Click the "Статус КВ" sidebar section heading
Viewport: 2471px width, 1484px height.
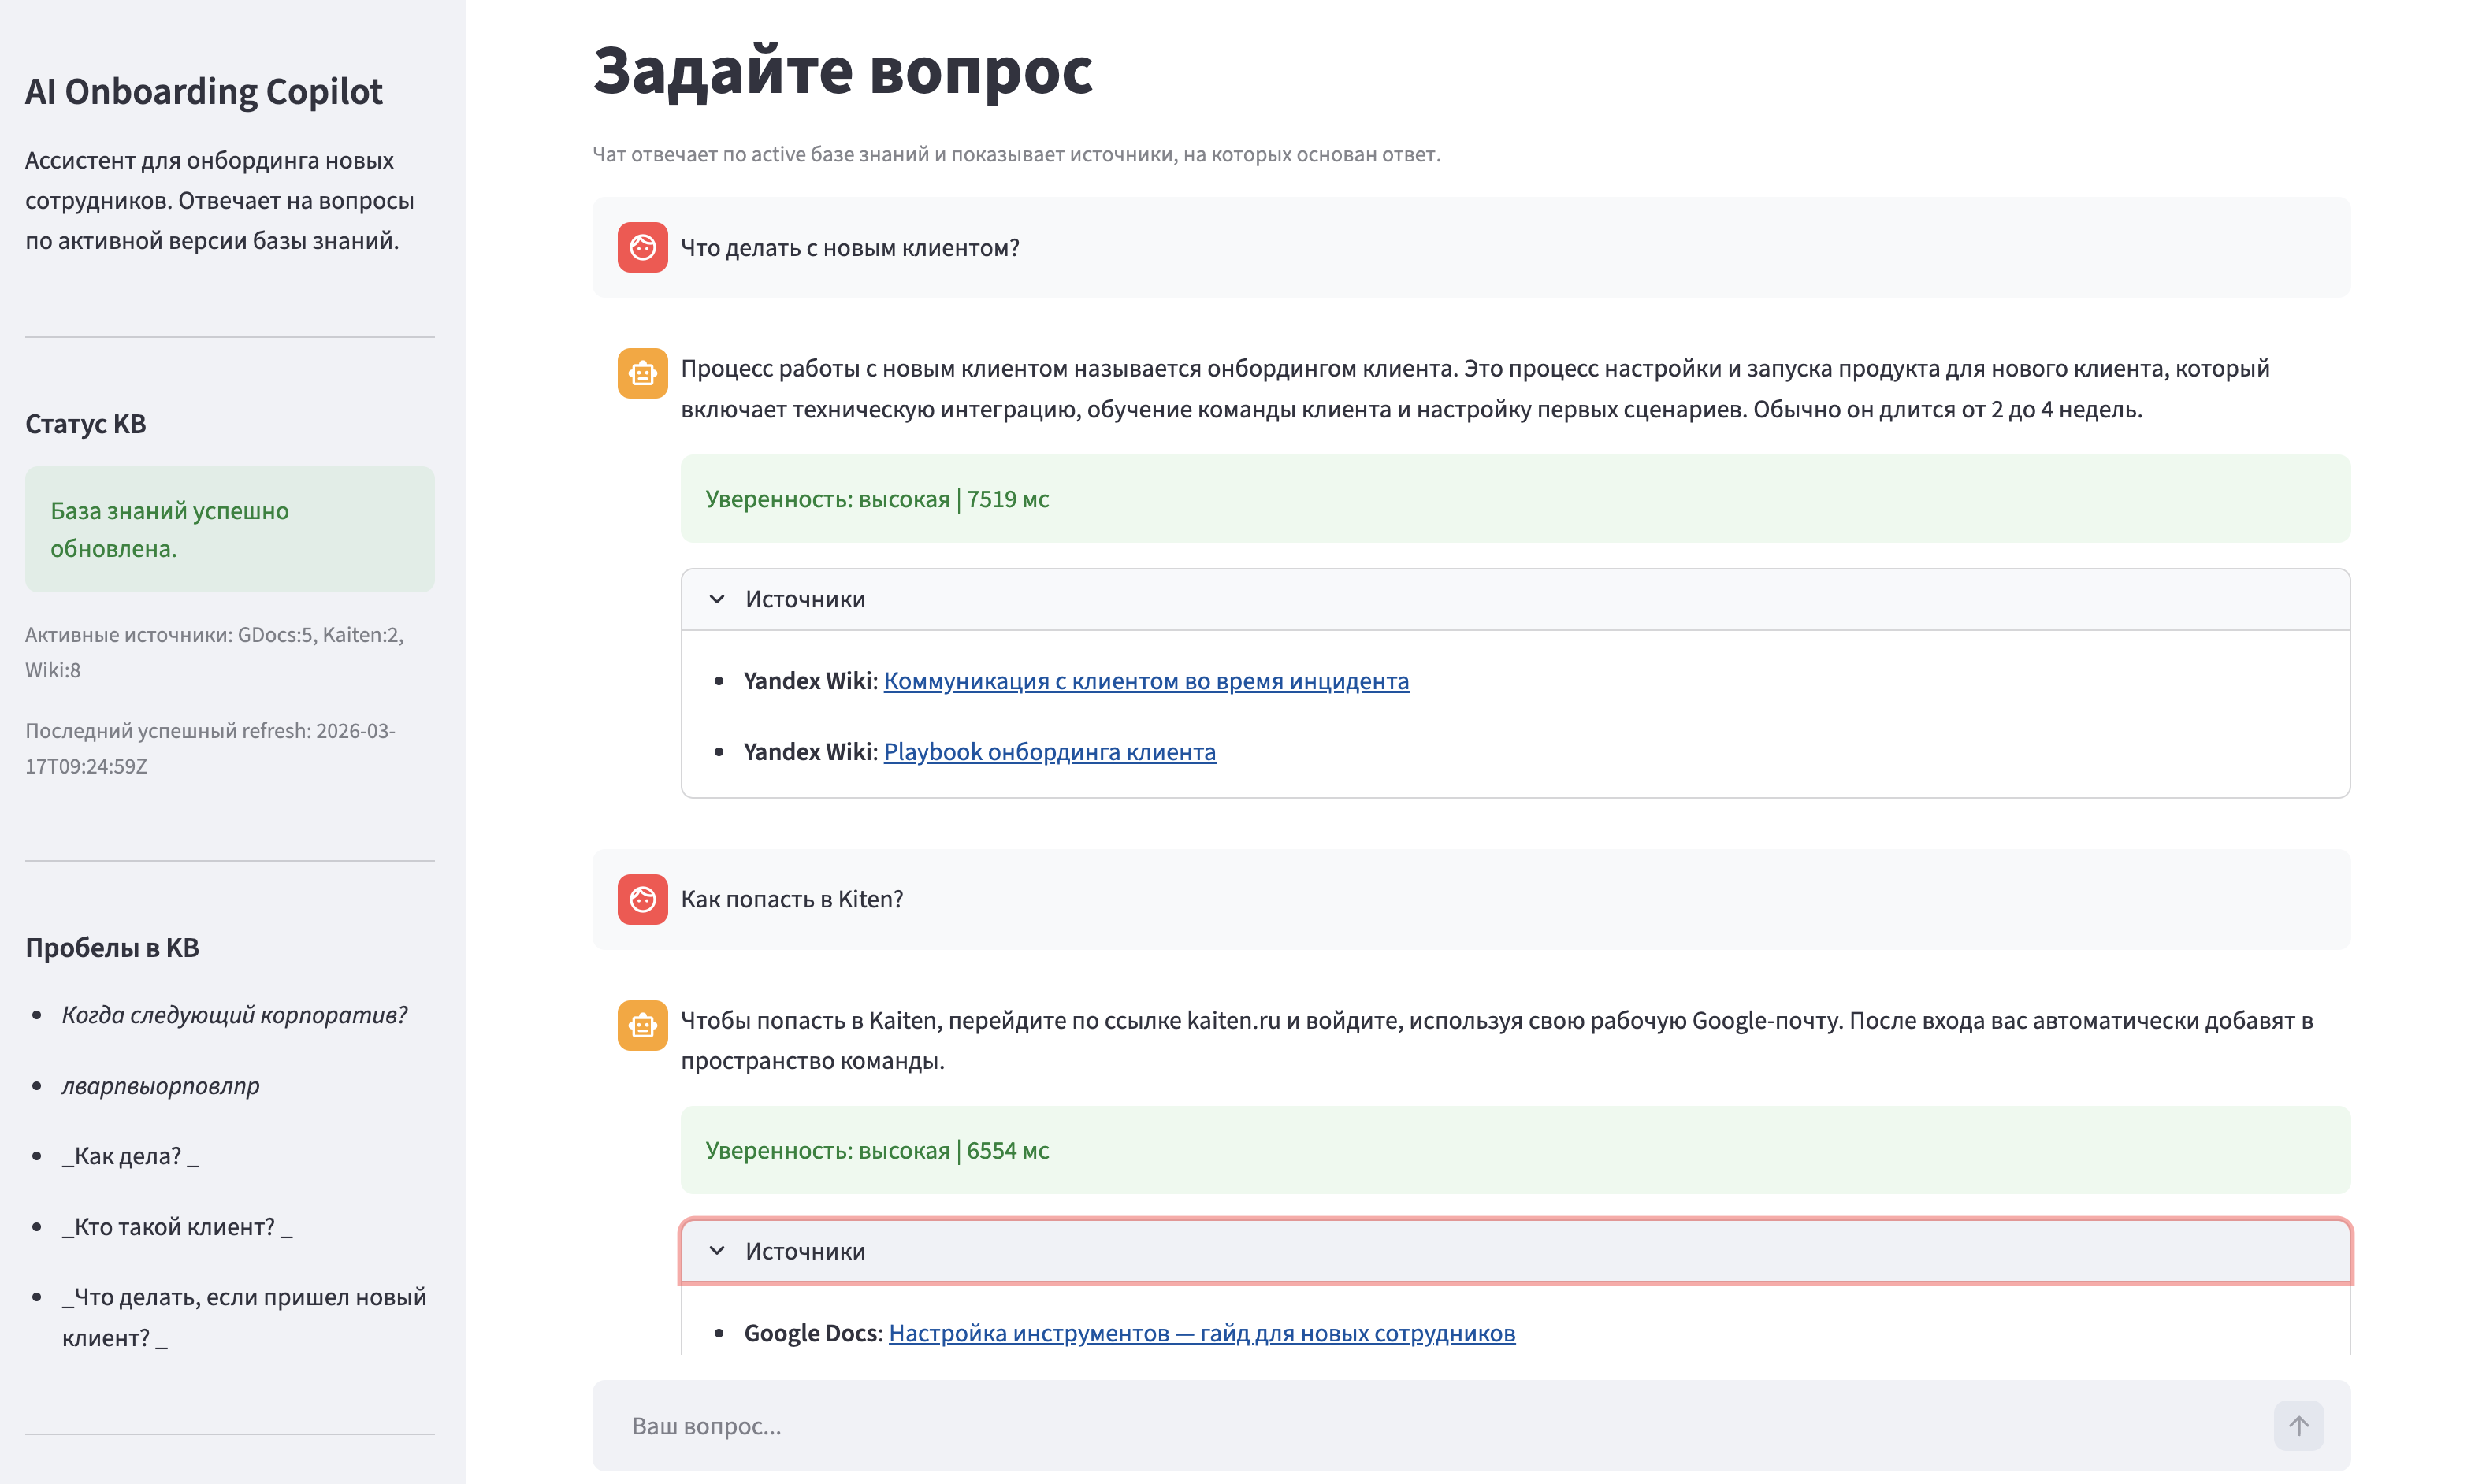click(85, 423)
